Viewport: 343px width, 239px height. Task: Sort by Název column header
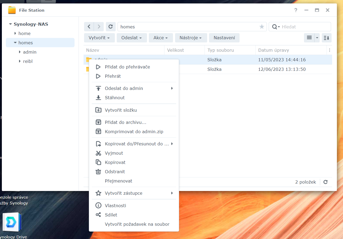(x=124, y=50)
